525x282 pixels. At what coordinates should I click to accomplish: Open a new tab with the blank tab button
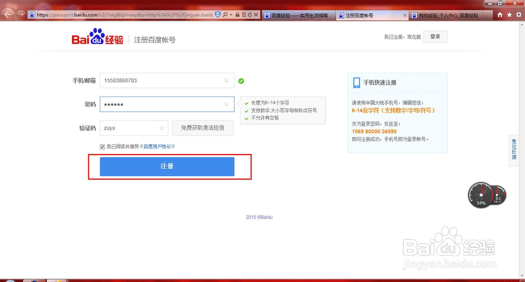point(488,15)
